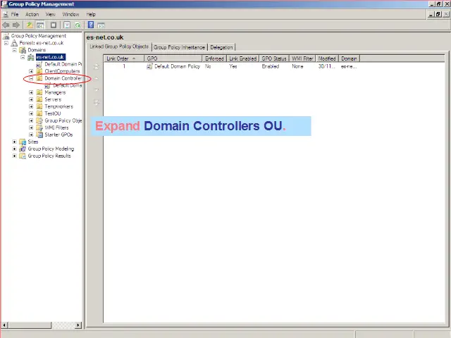Collapse the es-net.co.uk domain node
This screenshot has width=451, height=338.
click(x=23, y=57)
